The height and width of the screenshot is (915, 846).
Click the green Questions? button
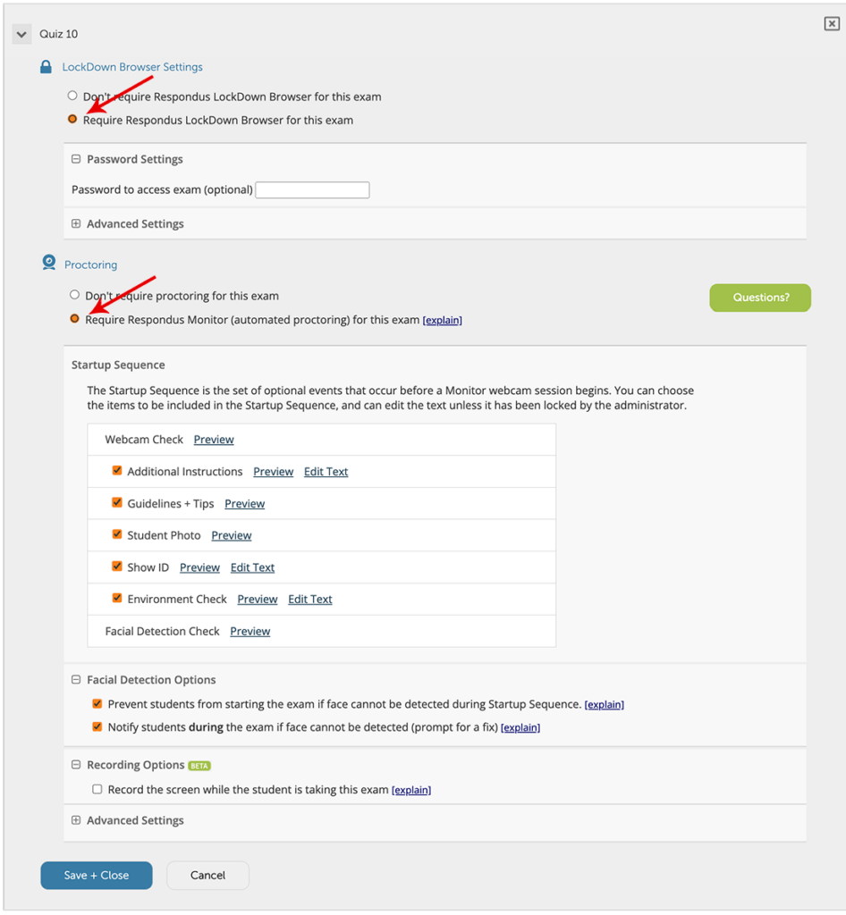(759, 297)
